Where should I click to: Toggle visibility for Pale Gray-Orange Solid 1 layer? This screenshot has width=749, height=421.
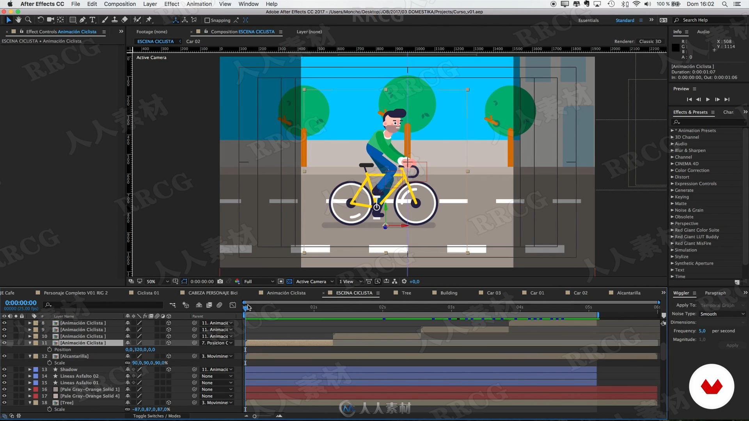pyautogui.click(x=5, y=389)
